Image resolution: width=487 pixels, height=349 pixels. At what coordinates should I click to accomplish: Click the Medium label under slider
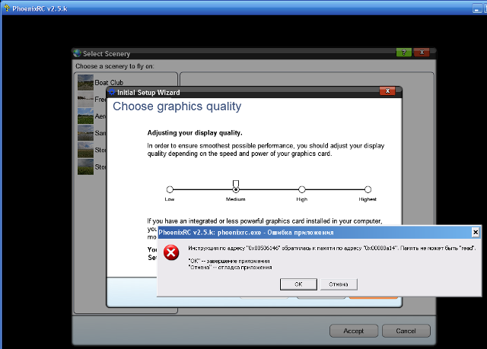(x=235, y=199)
